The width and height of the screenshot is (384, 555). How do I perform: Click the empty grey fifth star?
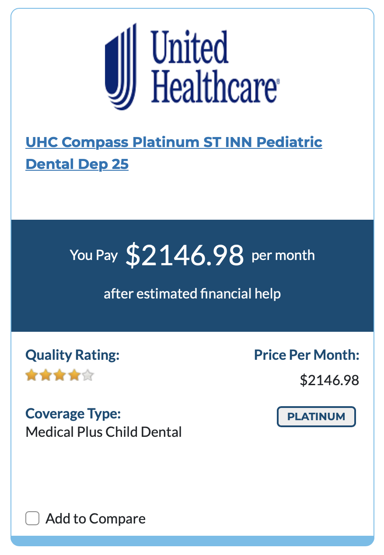pos(88,375)
